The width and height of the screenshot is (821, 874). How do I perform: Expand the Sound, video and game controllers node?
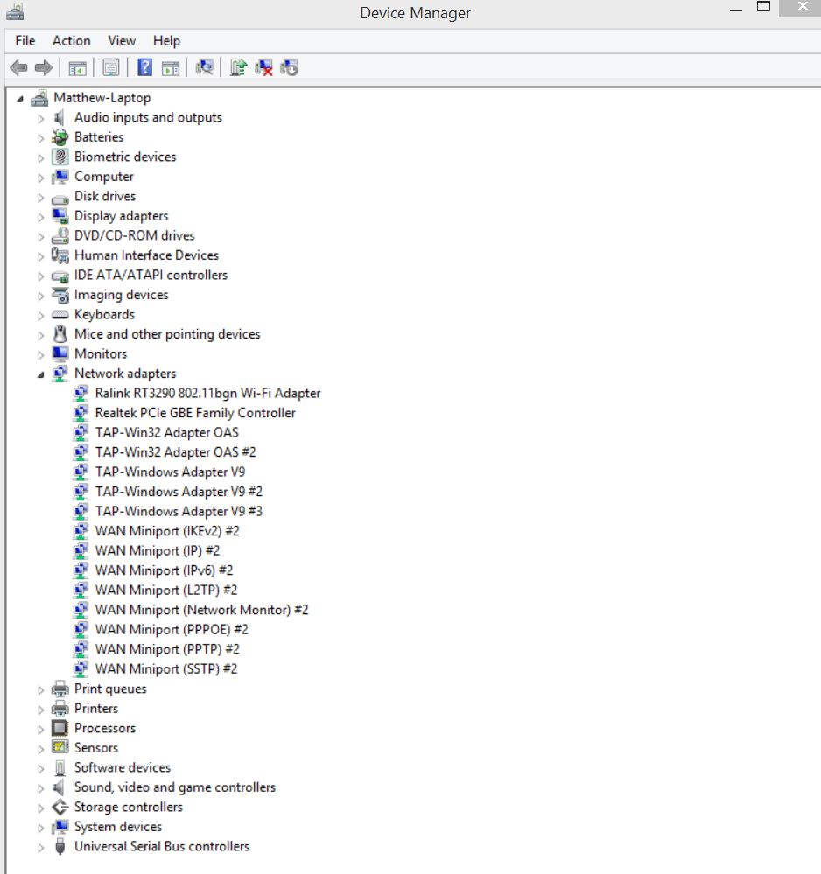click(x=39, y=787)
